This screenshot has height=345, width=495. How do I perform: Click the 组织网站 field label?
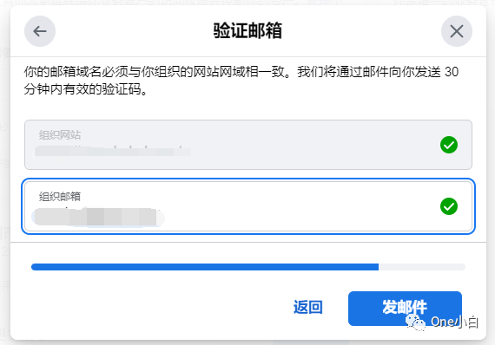pos(60,135)
